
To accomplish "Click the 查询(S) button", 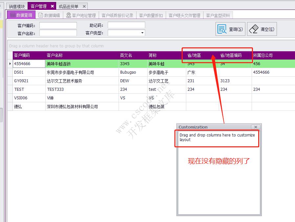I will 230,29.
